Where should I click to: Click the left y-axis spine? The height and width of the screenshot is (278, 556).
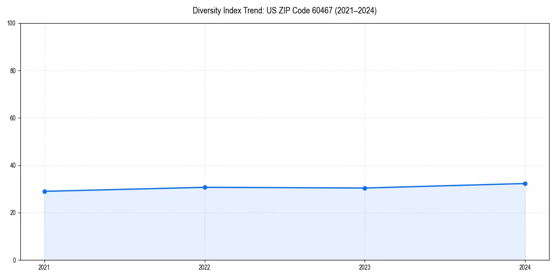[20, 139]
